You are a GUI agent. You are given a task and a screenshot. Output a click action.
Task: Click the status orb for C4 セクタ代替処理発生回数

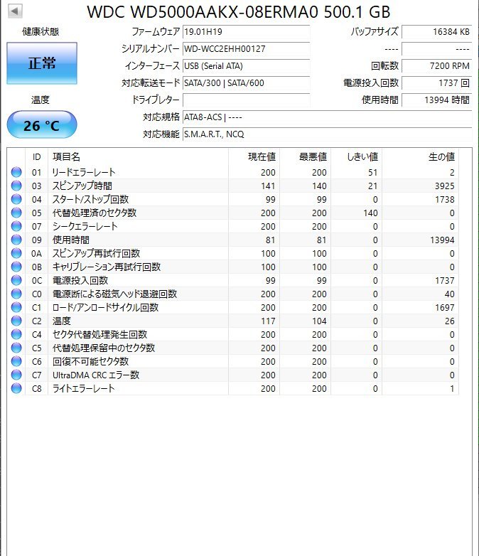[16, 334]
